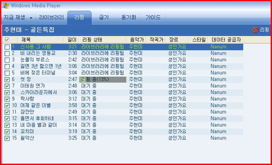Uncheck the box for track 15 월악산
This screenshot has height=165, width=272.
7,138
